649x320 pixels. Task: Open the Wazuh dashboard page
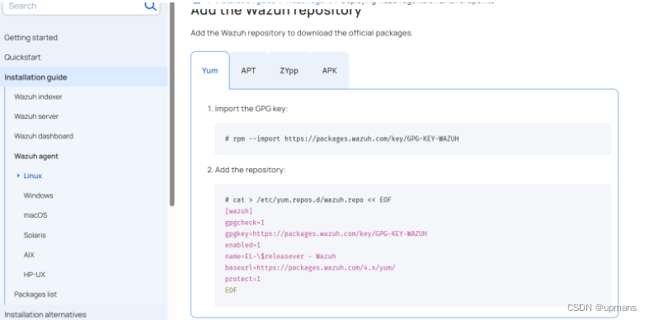[44, 136]
